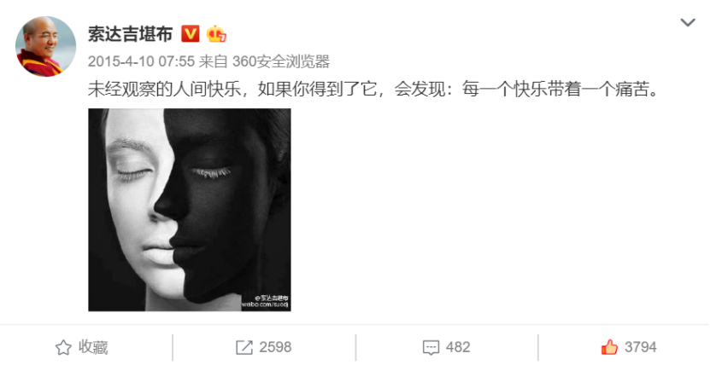Click the weibo.com watermark text on image
Image resolution: width=710 pixels, height=365 pixels.
[266, 305]
